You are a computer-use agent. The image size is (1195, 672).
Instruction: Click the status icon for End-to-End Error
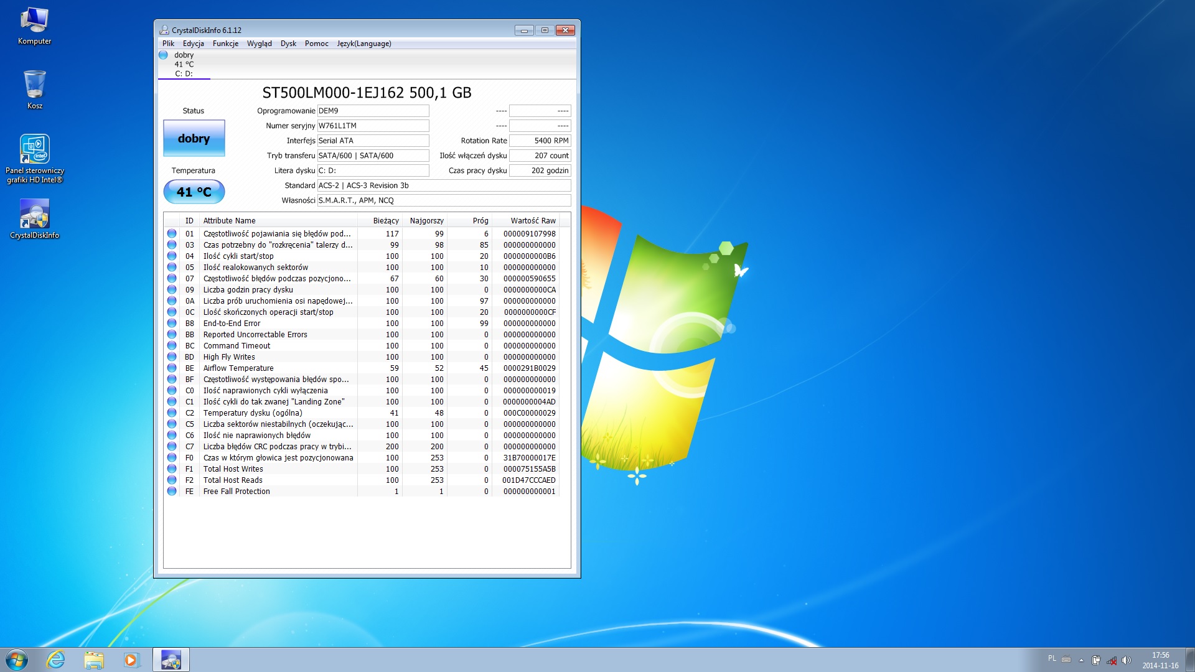pyautogui.click(x=172, y=323)
